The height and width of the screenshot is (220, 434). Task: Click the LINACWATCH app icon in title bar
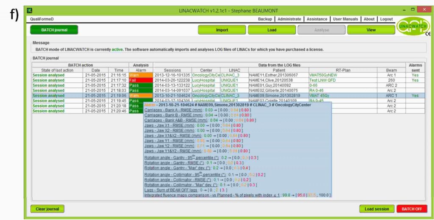click(30, 11)
